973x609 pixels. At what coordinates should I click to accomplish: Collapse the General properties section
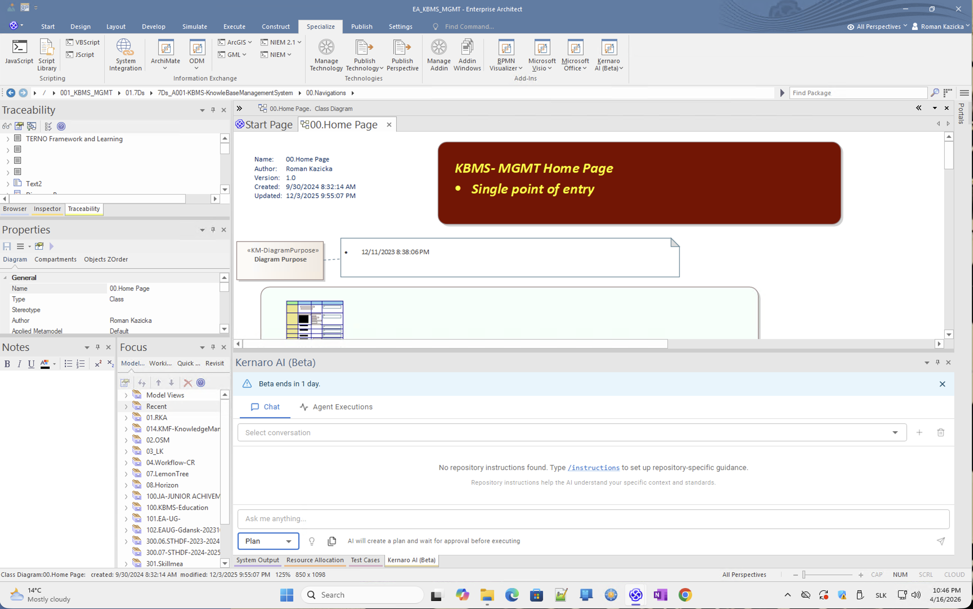click(x=5, y=278)
